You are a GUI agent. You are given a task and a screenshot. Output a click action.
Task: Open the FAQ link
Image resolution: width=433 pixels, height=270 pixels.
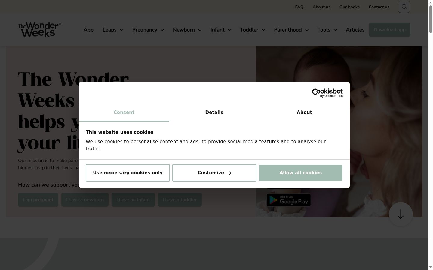click(299, 7)
